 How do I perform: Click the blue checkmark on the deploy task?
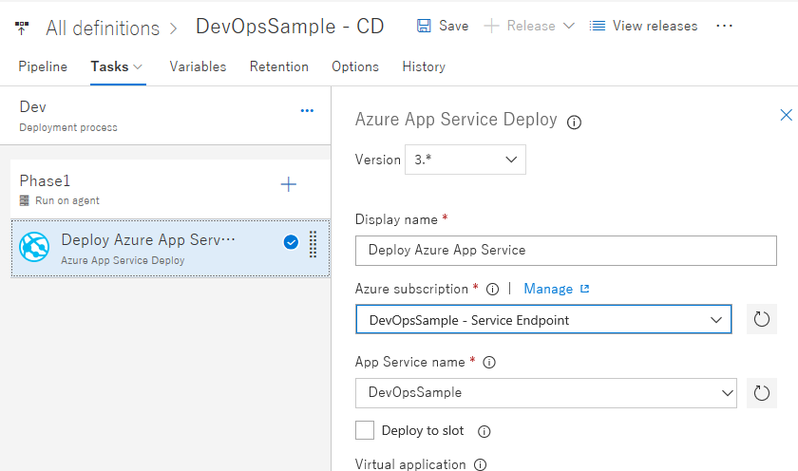click(291, 242)
